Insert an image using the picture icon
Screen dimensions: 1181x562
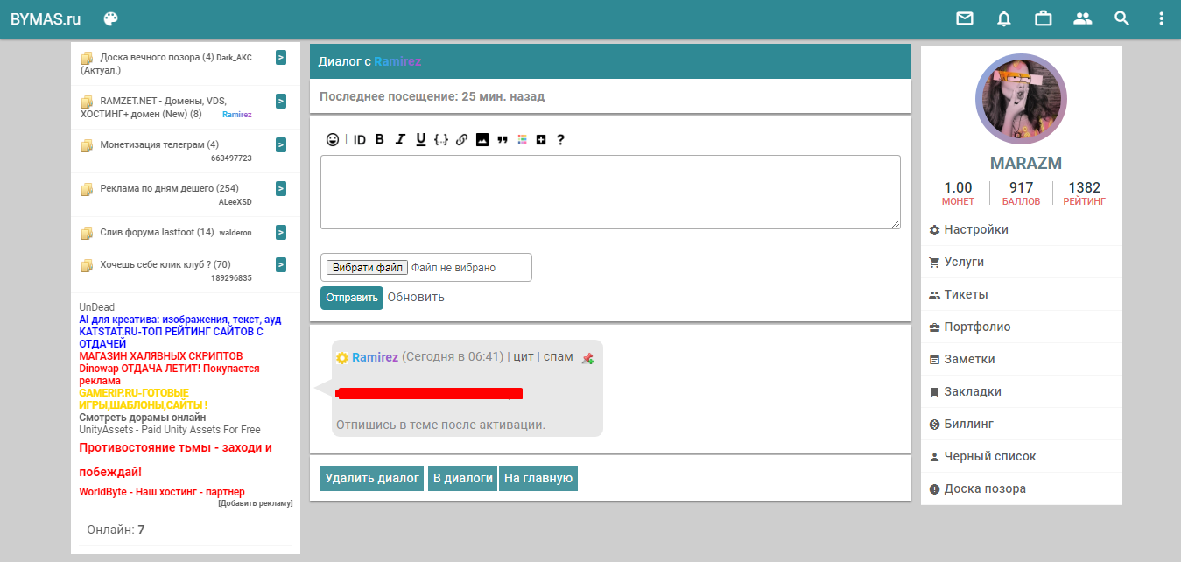pos(482,139)
